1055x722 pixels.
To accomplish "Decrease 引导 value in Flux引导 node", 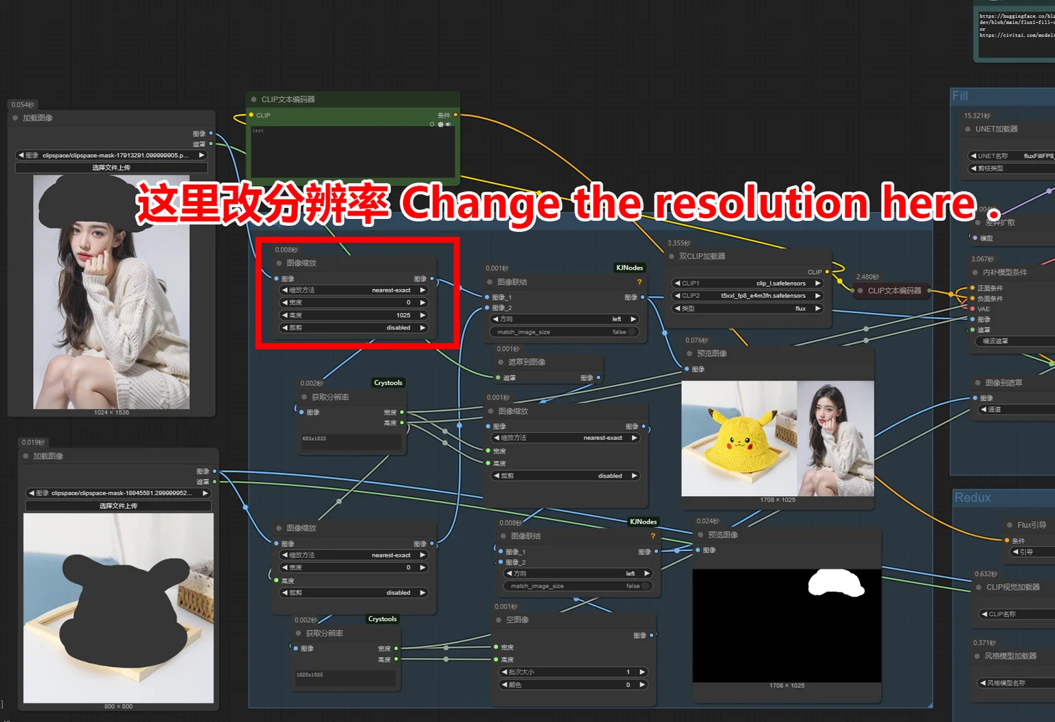I will 1015,552.
